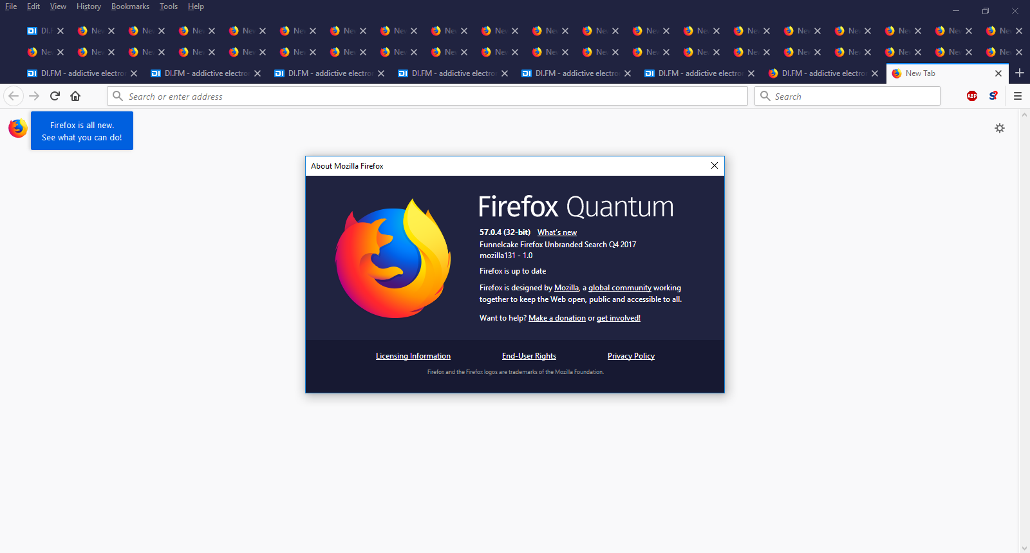
Task: Go to the Home page icon
Action: 75,96
